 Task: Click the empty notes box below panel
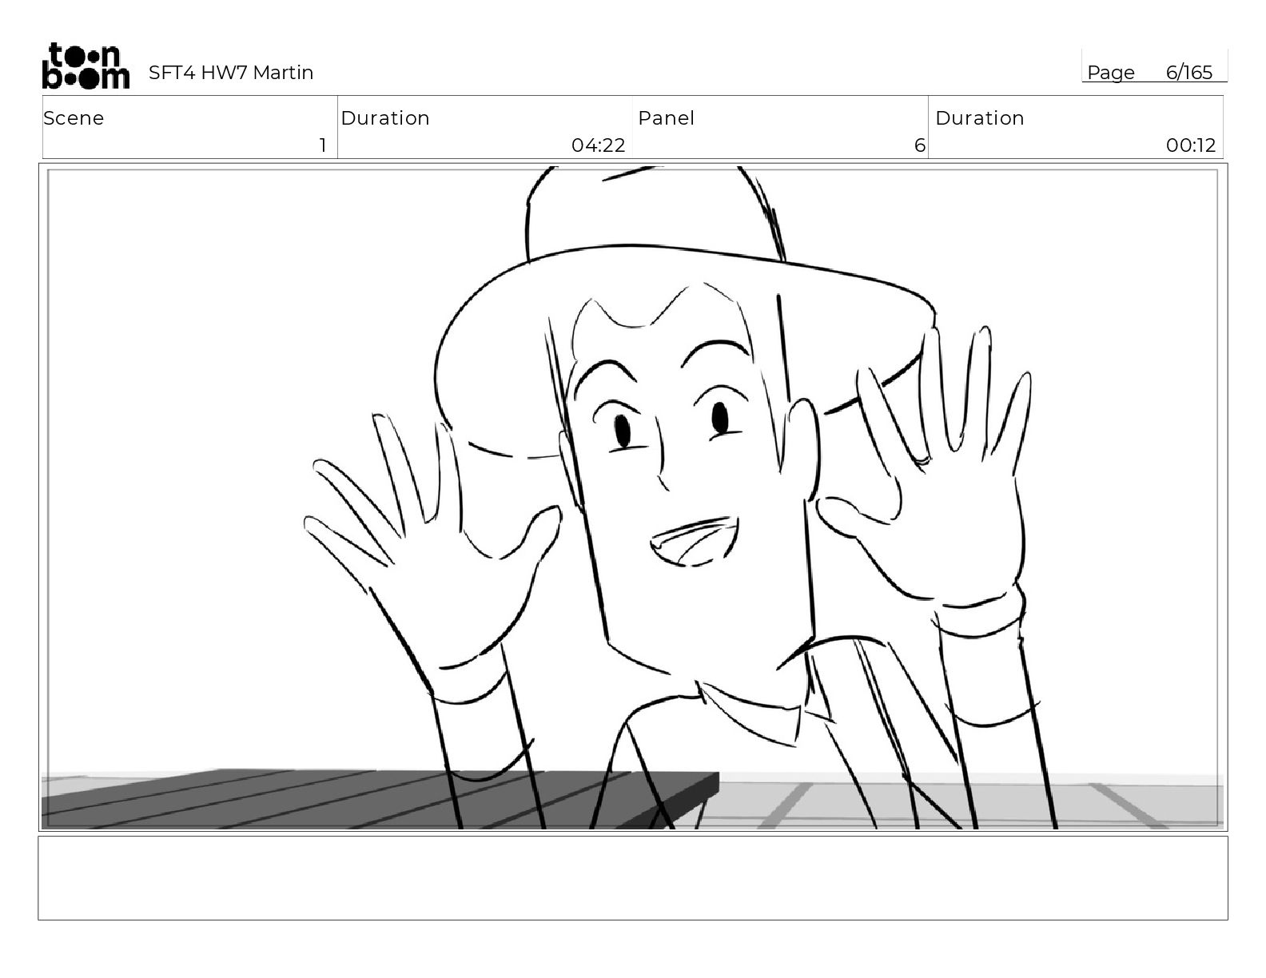coord(633,878)
